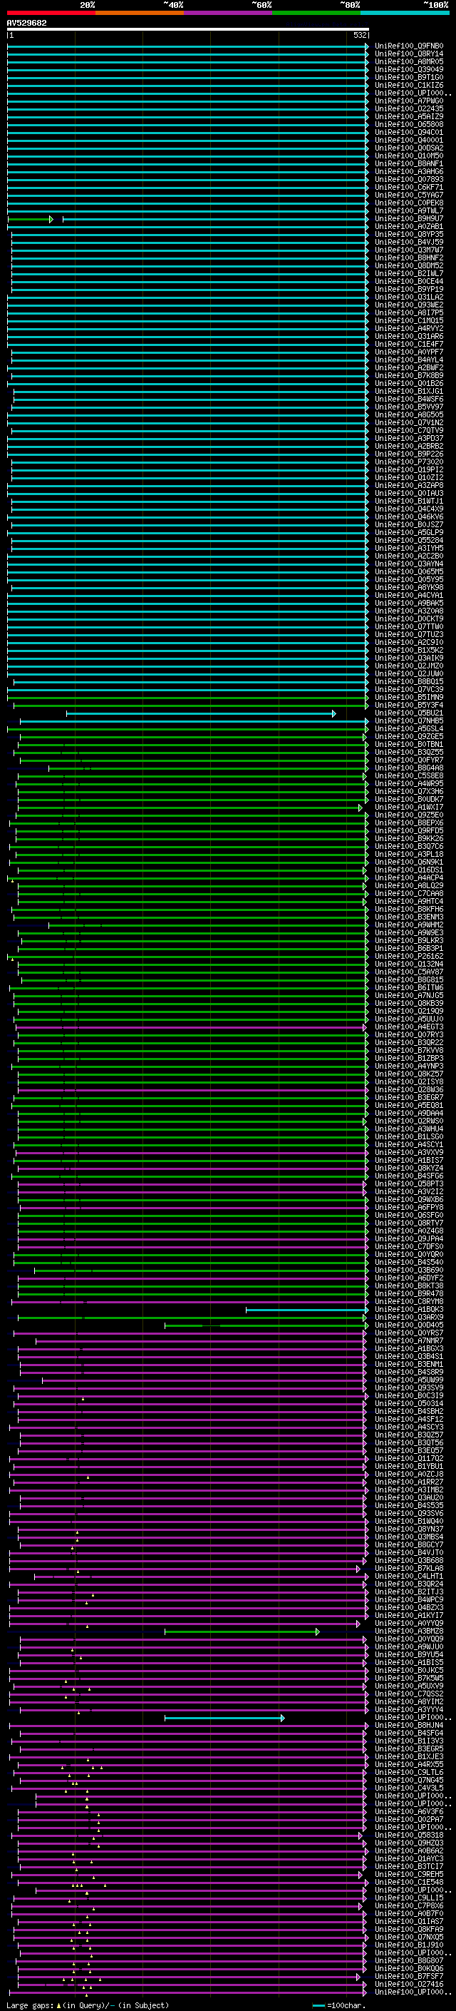Screen dimensions: 456x2011
Task: Click label UniRef100_Q3ARX9
Action: tap(408, 1317)
